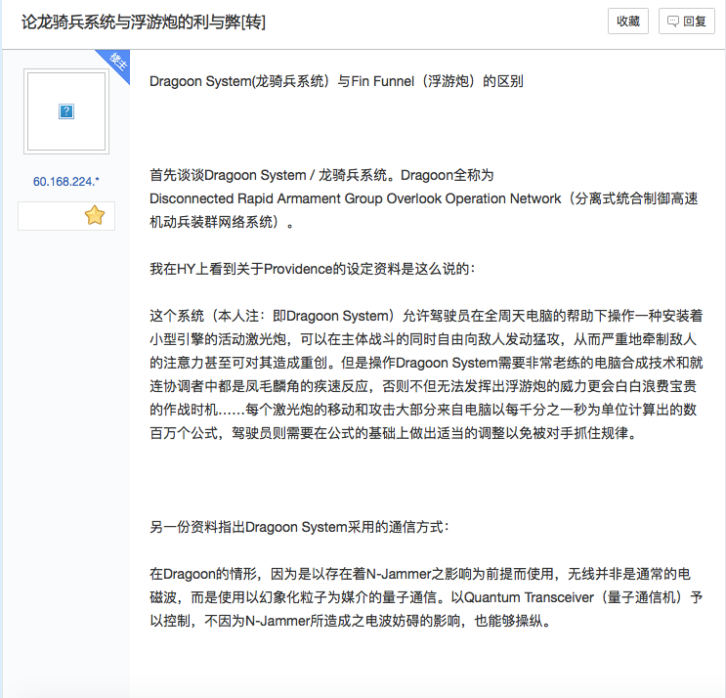Click the line beginning 百万个公式
Viewport: 726px width, 698px height.
394,433
